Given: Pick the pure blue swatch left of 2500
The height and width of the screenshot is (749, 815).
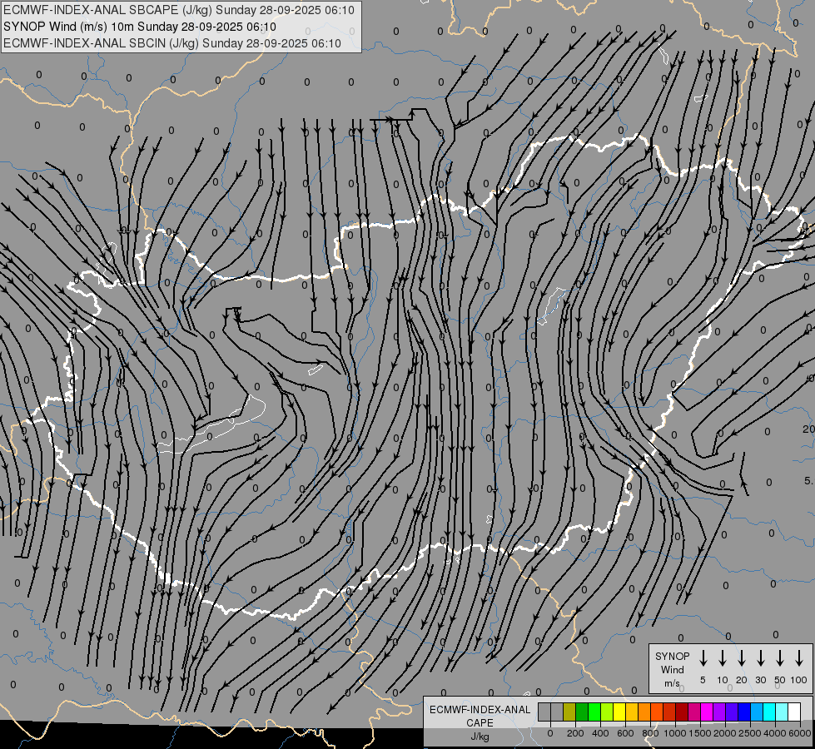Looking at the screenshot, I should pyautogui.click(x=745, y=712).
